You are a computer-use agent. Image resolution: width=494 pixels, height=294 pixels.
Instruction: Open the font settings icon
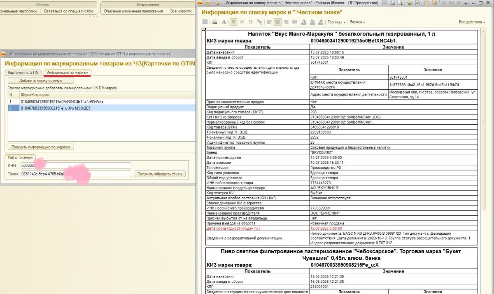pyautogui.click(x=224, y=22)
